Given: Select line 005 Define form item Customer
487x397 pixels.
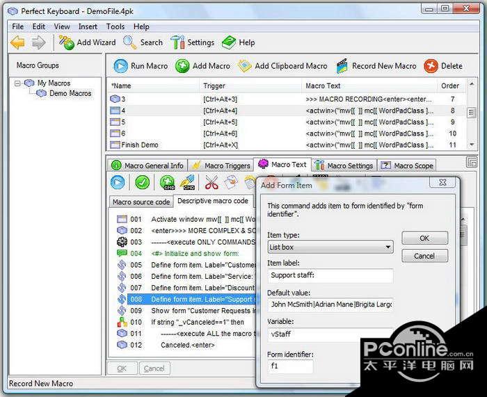Looking at the screenshot, I should point(186,265).
